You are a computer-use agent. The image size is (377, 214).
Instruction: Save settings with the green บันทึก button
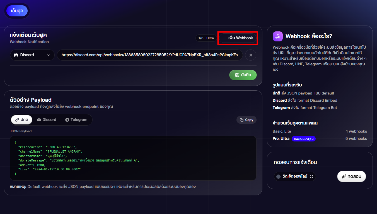[x=243, y=75]
